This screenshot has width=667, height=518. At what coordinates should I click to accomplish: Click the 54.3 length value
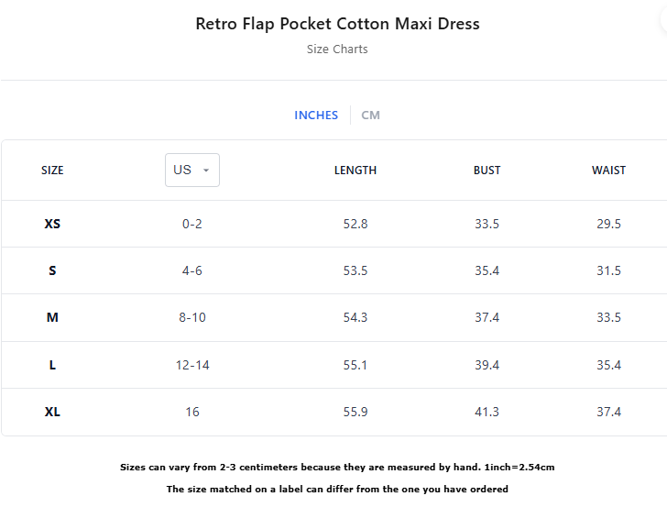point(355,317)
